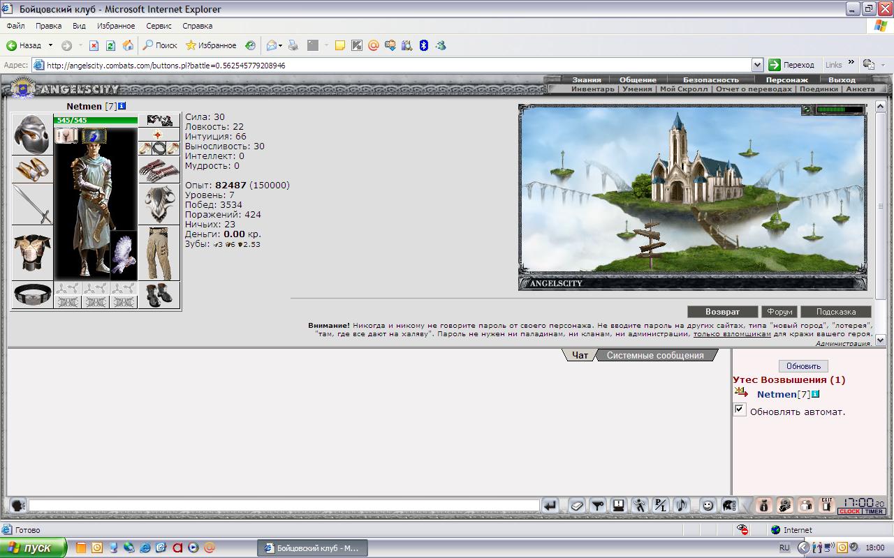Click the 'Возврат' button
The width and height of the screenshot is (894, 558).
(x=722, y=312)
